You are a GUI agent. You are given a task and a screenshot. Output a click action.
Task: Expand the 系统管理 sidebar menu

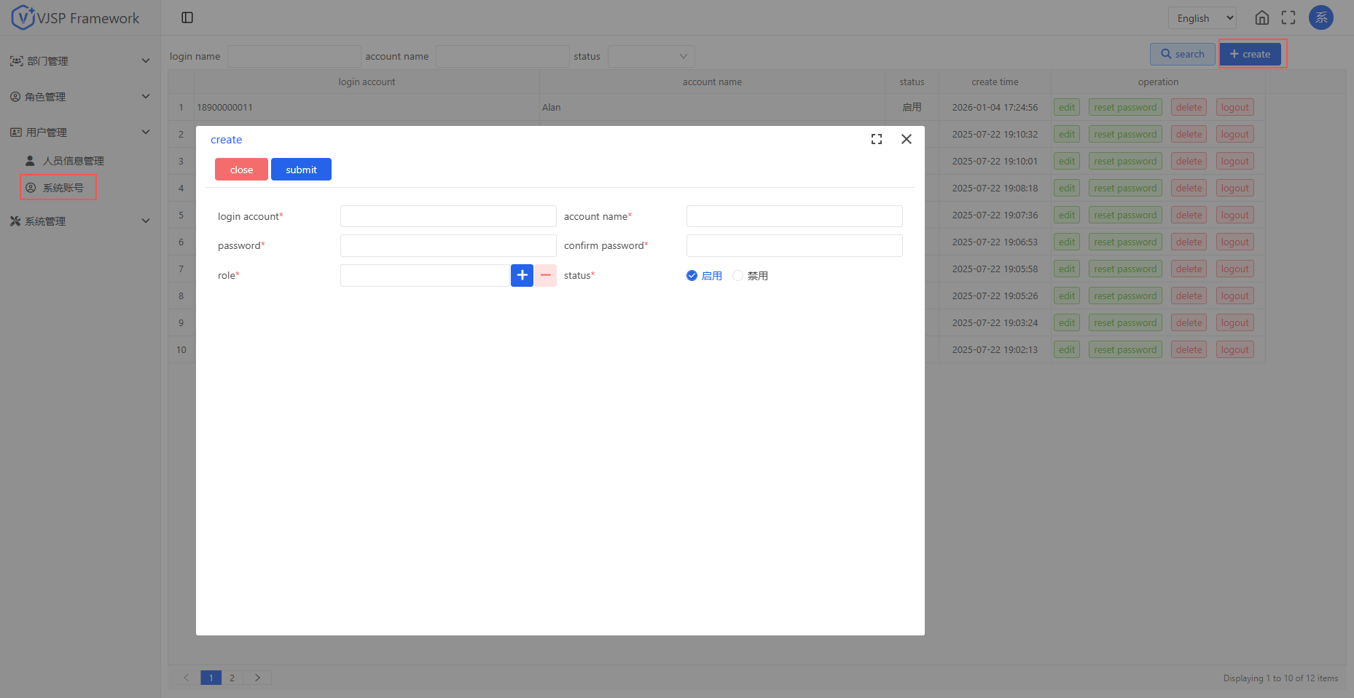tap(80, 221)
